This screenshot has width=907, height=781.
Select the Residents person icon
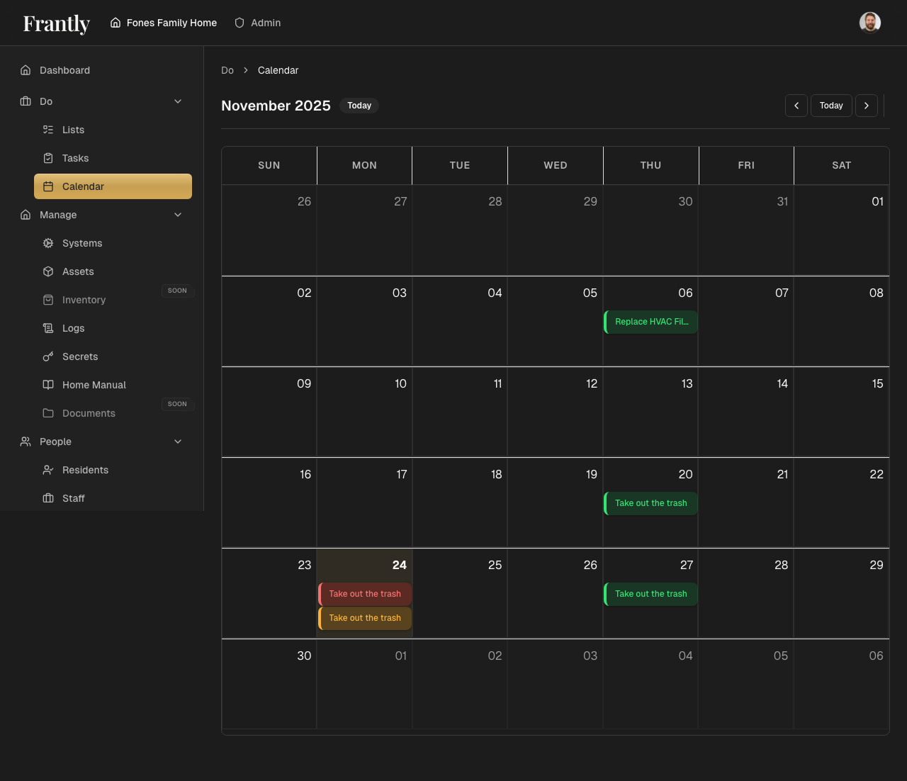(x=48, y=470)
